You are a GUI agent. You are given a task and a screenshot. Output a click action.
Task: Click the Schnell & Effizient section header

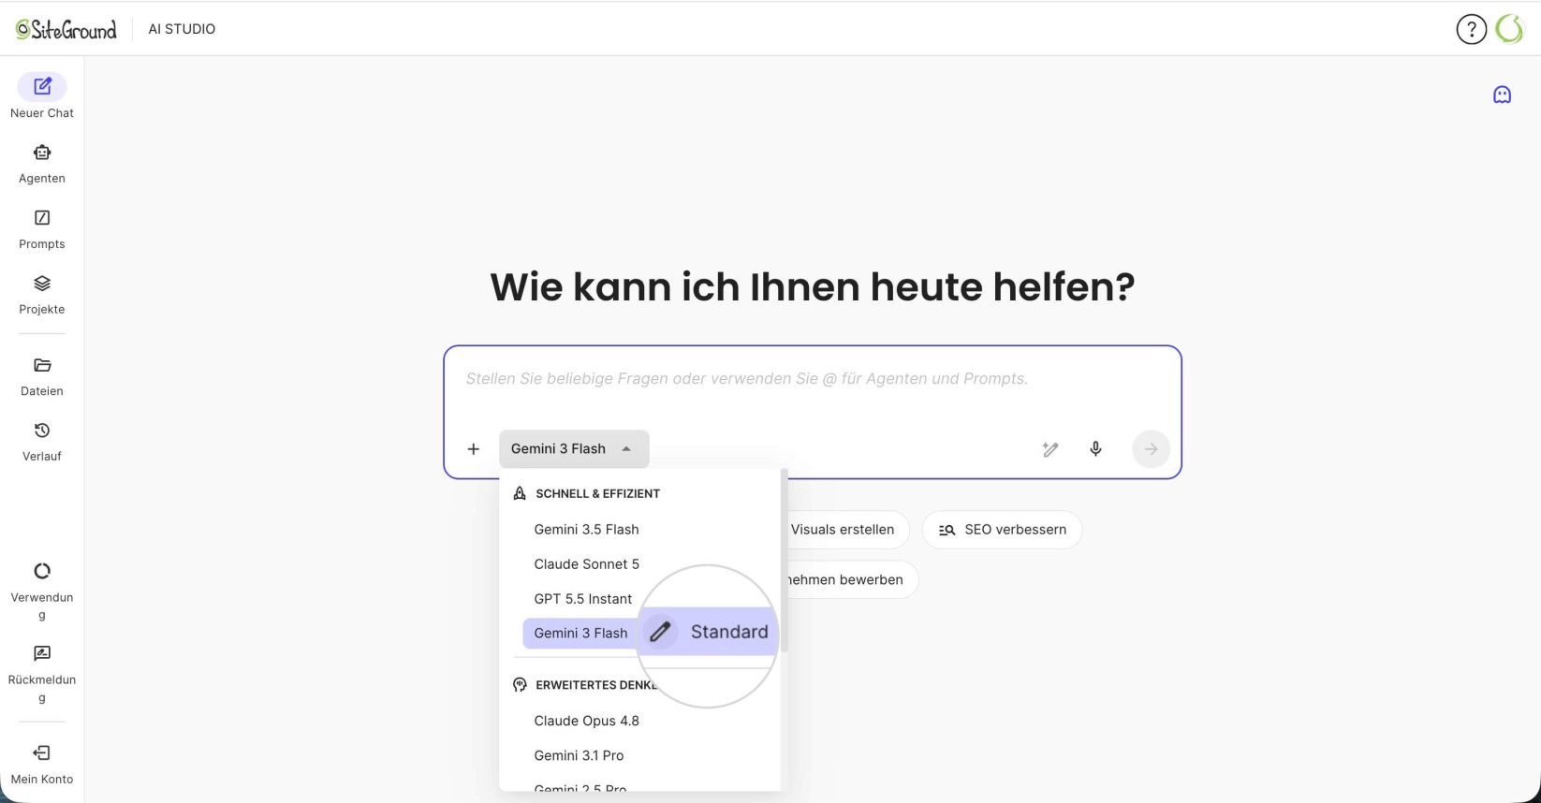(x=597, y=493)
